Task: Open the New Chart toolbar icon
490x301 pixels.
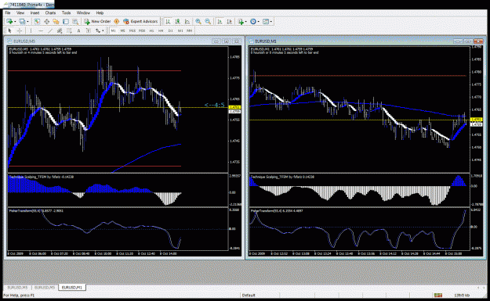Action: click(x=9, y=22)
